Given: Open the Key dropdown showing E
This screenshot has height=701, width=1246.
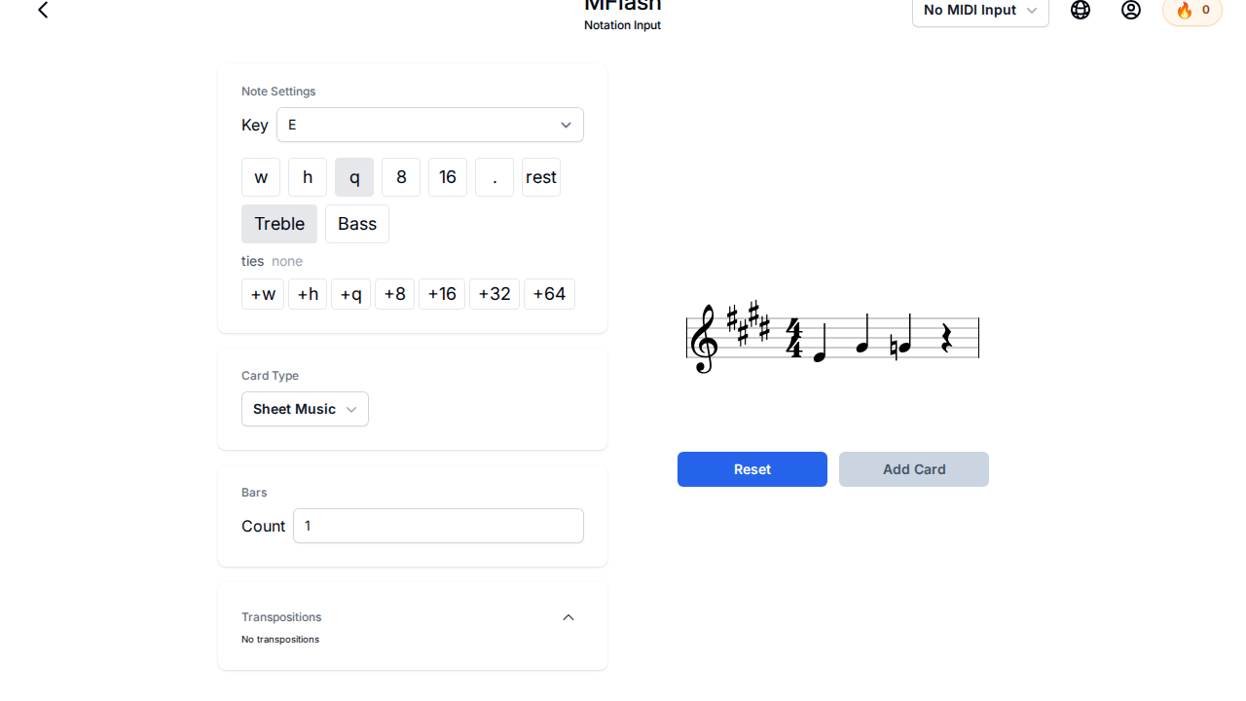Looking at the screenshot, I should 430,125.
